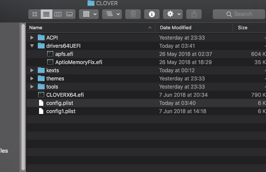Viewport: 266px width, 172px height.
Task: Click the CLOVER window title text
Action: [107, 3]
